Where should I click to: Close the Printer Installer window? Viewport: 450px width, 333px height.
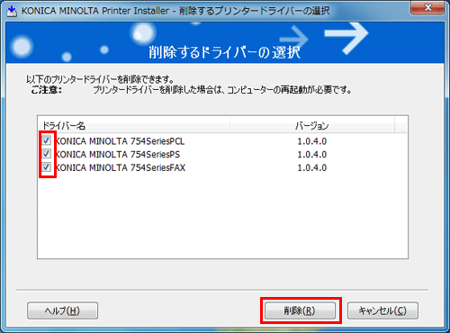[x=427, y=7]
